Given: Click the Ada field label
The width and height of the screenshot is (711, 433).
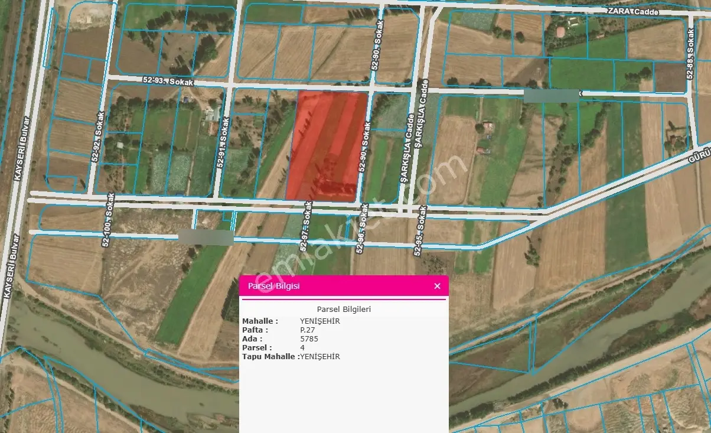Looking at the screenshot, I should (x=252, y=339).
